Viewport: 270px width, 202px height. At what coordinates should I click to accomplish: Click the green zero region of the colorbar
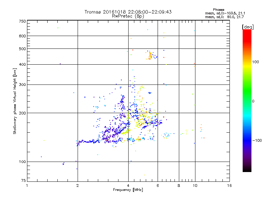point(247,101)
